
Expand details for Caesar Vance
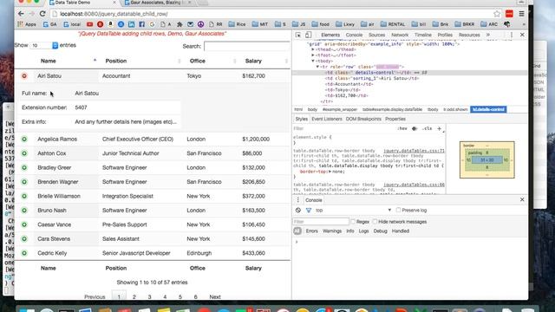pyautogui.click(x=24, y=224)
